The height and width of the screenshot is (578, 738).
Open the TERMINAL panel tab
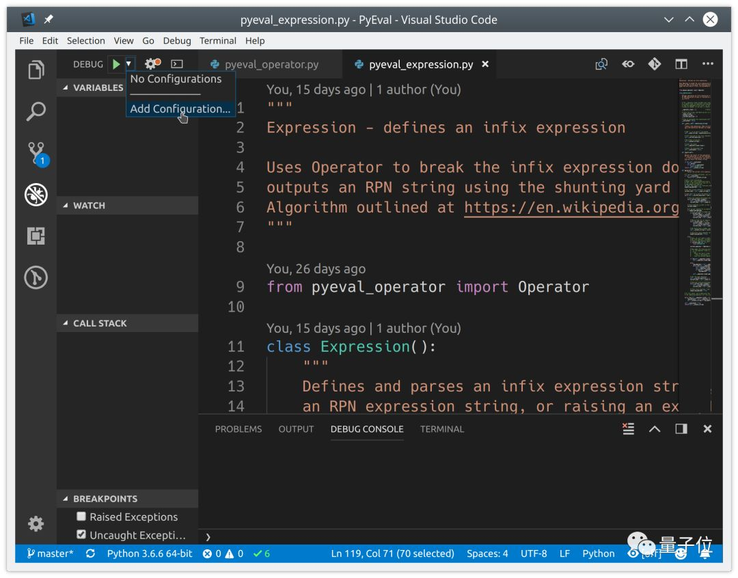[441, 429]
